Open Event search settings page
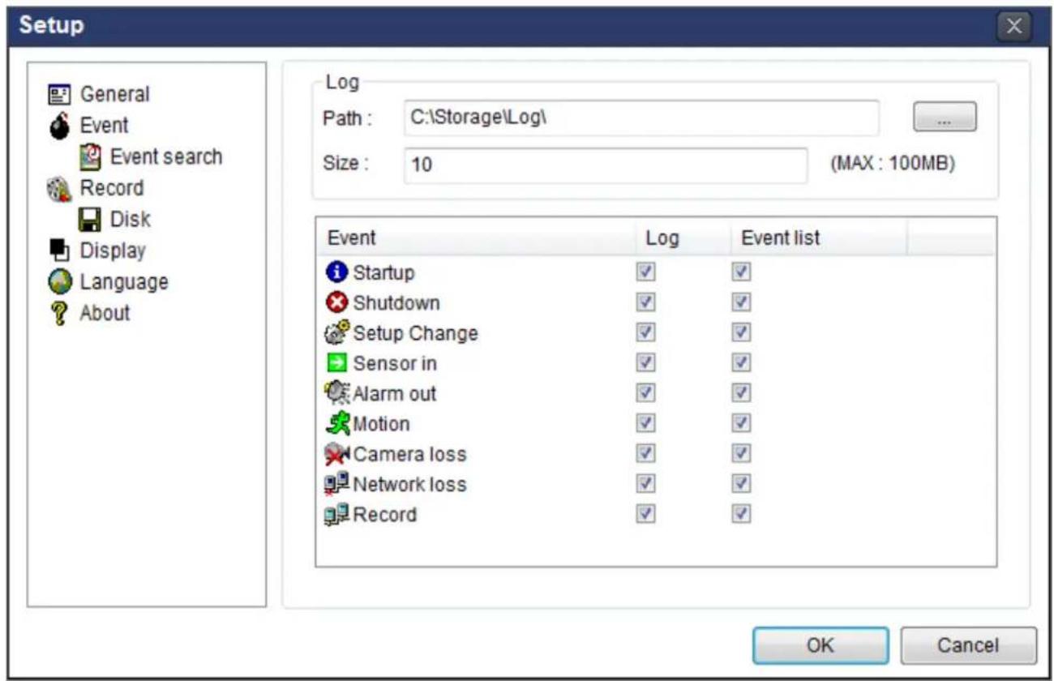1054x681 pixels. 165,156
